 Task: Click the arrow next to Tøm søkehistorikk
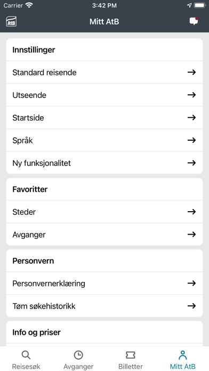tap(191, 306)
